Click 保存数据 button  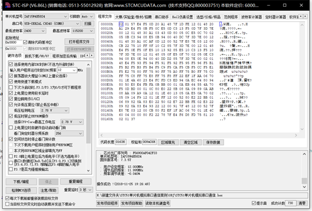[213, 142]
